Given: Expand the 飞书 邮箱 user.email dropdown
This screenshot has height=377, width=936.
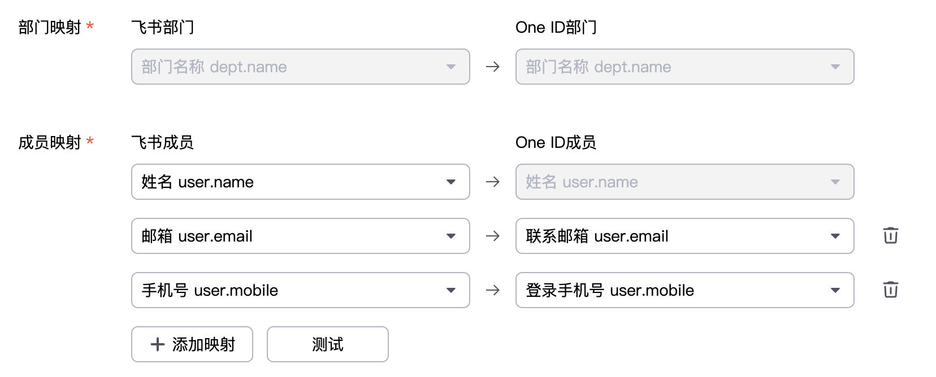Looking at the screenshot, I should [300, 236].
